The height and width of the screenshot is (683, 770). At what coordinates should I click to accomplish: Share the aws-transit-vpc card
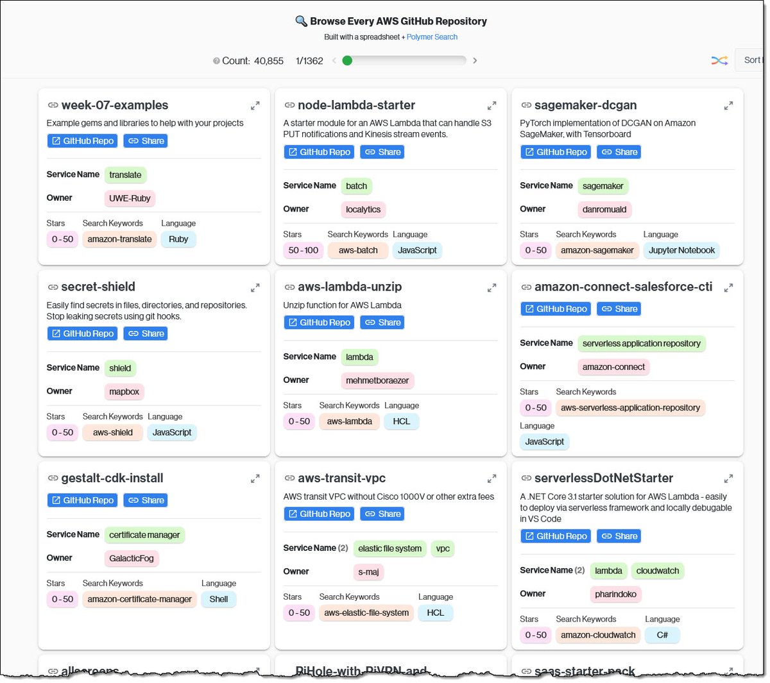pos(382,514)
